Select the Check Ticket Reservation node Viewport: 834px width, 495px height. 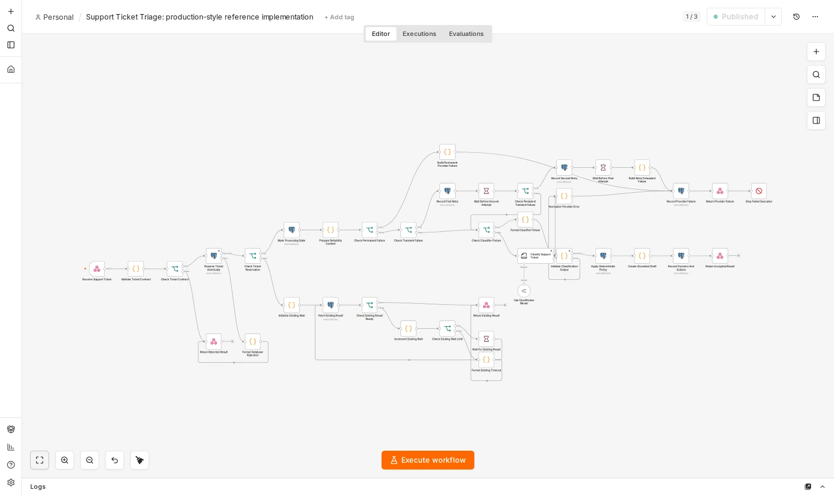[253, 256]
